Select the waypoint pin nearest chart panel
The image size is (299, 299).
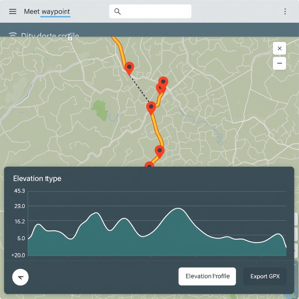pyautogui.click(x=149, y=164)
